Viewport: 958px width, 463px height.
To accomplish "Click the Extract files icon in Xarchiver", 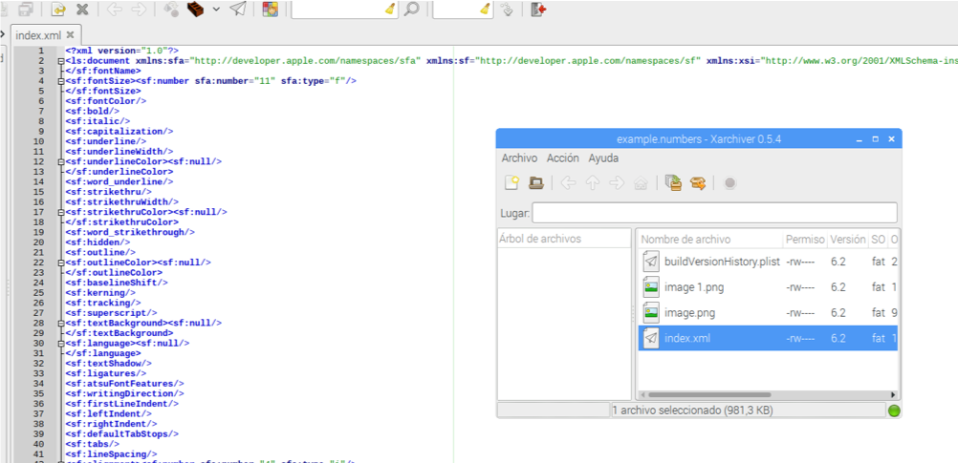I will (x=698, y=183).
